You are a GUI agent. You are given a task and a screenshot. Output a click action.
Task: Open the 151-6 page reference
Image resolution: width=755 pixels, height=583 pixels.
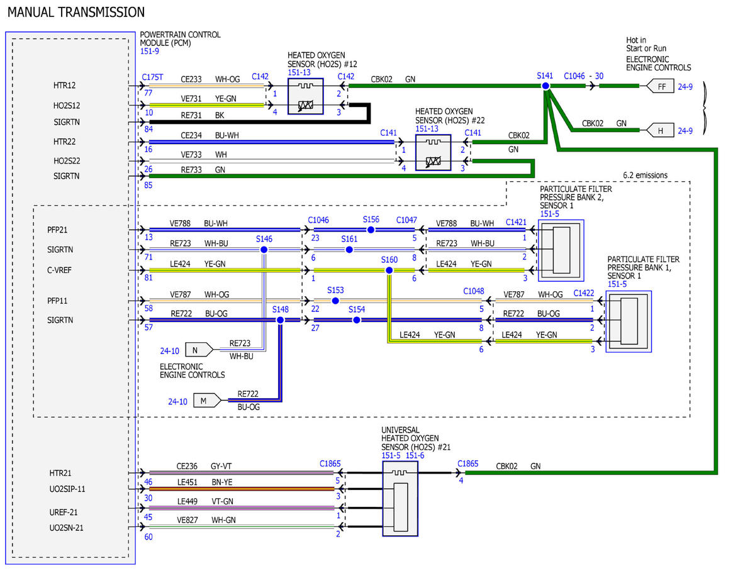coord(417,455)
